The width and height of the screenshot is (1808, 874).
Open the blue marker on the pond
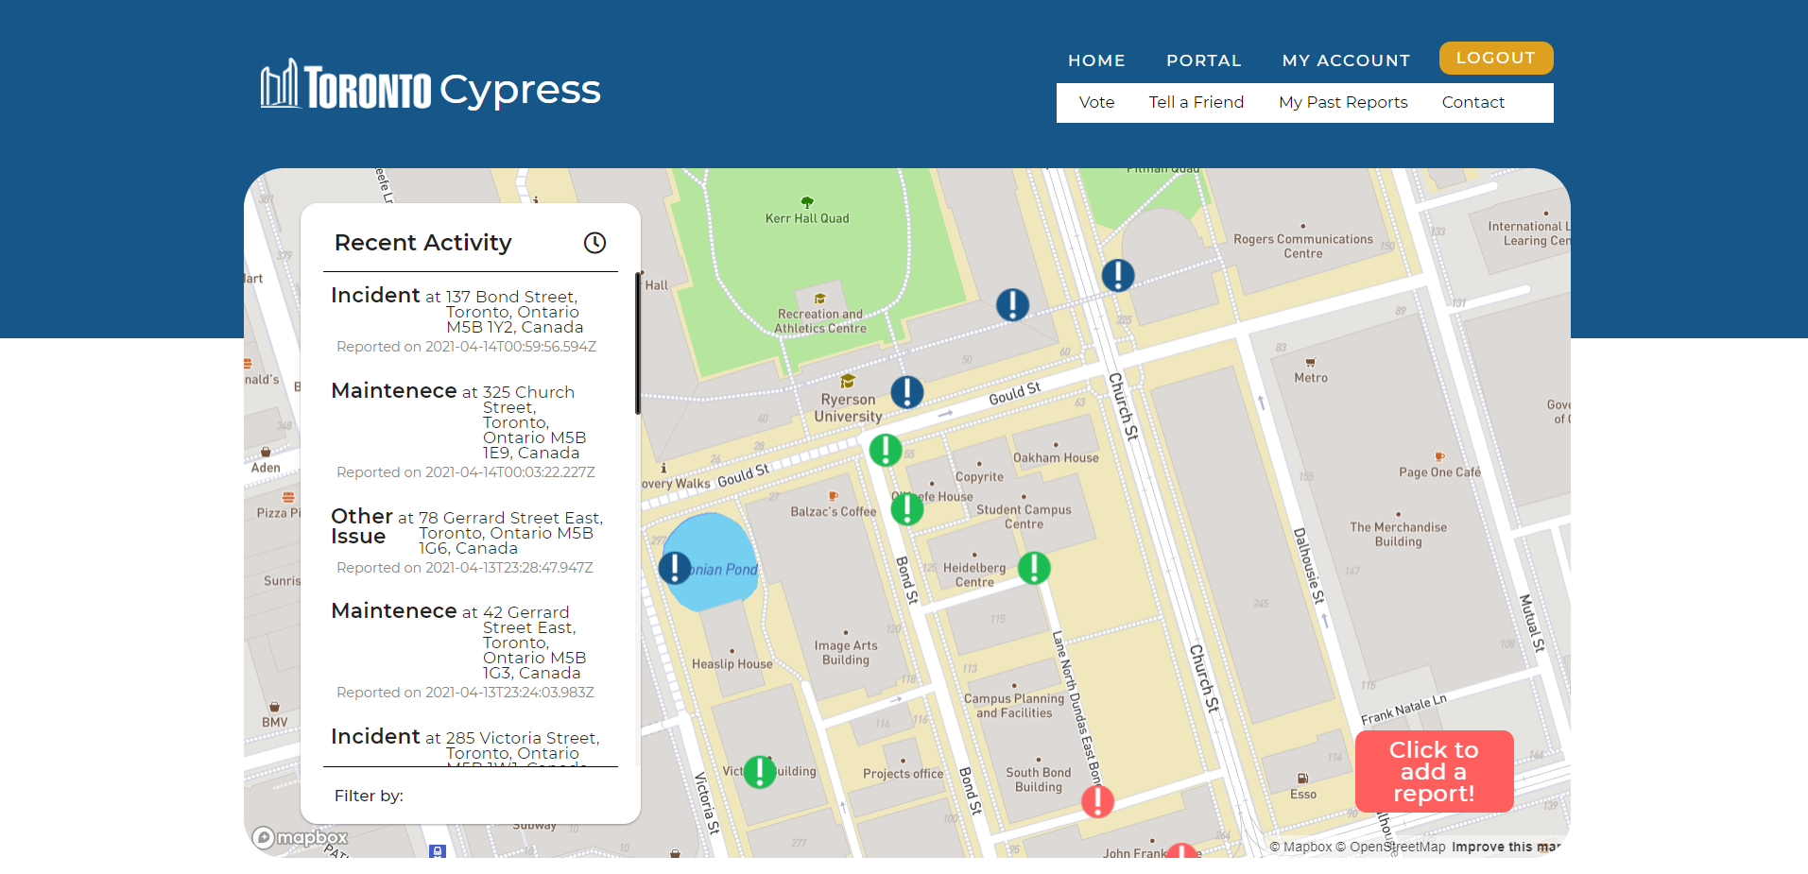(x=674, y=568)
